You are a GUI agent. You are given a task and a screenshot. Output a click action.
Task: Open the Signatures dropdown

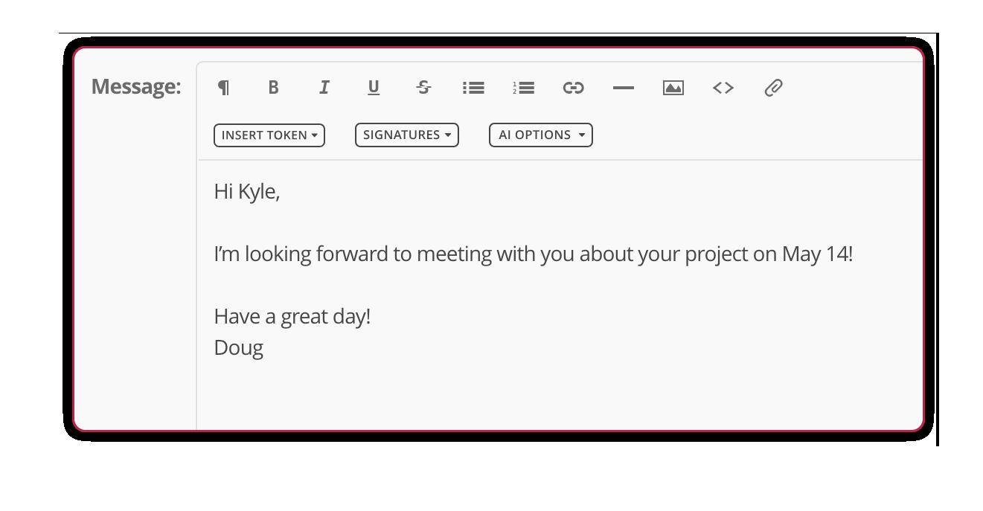click(406, 135)
